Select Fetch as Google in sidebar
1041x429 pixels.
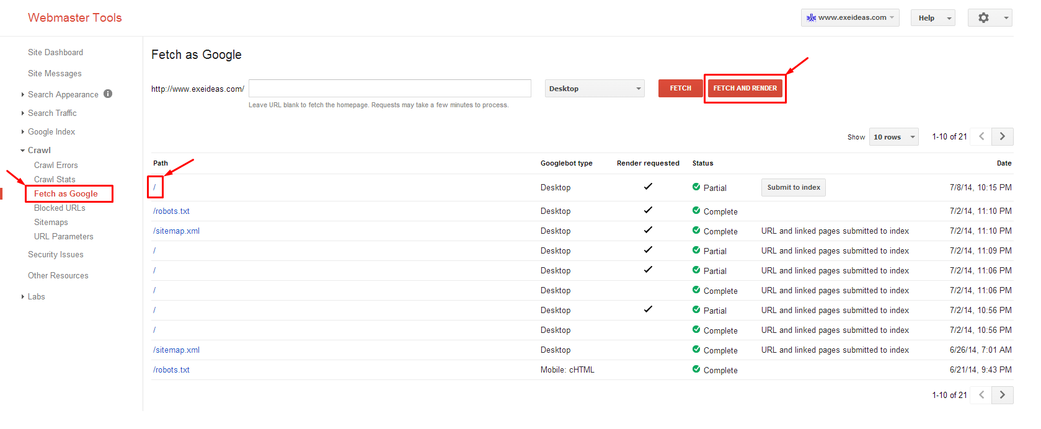point(66,193)
